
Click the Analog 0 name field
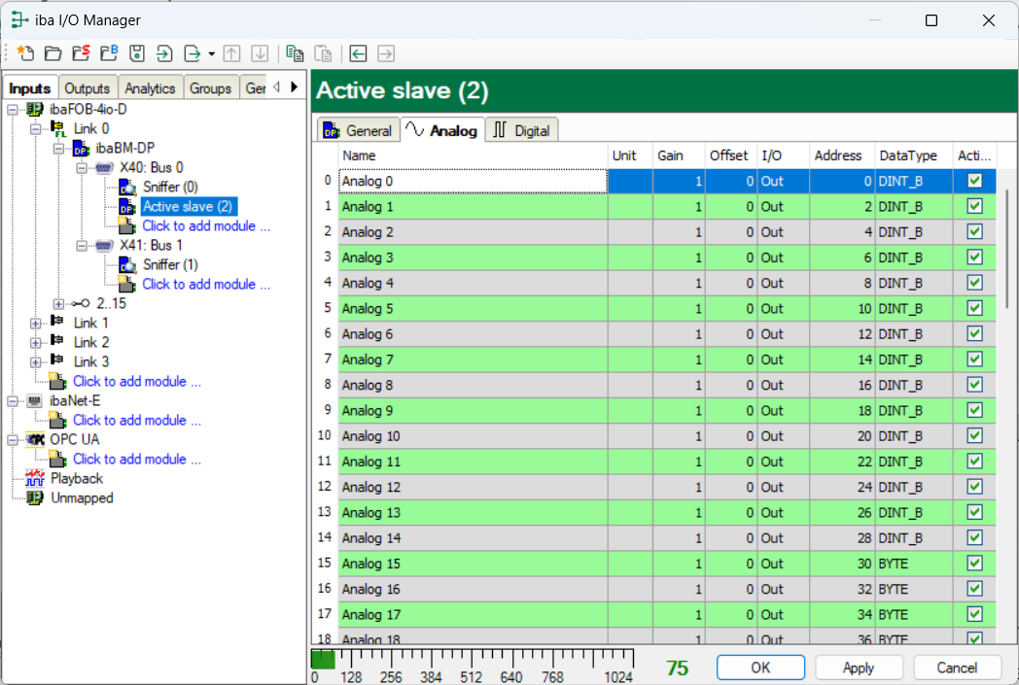pos(473,181)
